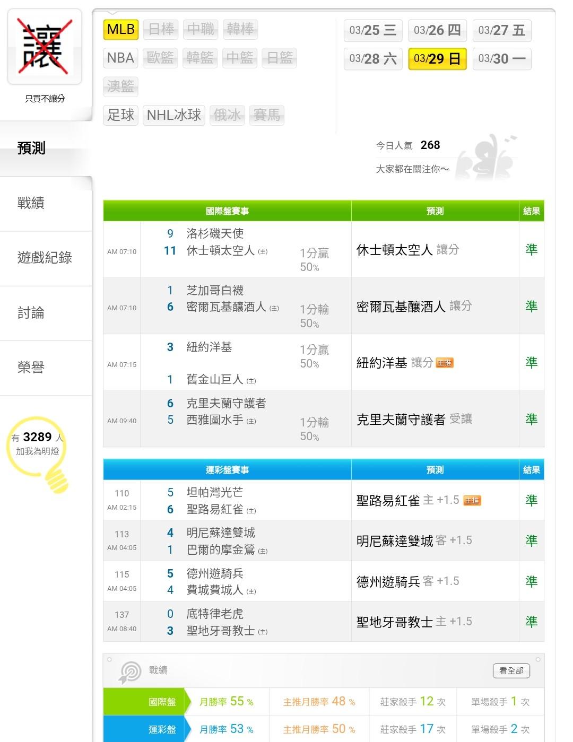The width and height of the screenshot is (573, 742).
Task: Select date 03/28 六
Action: [x=373, y=59]
